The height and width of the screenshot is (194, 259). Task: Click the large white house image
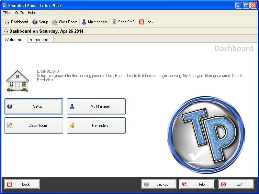(17, 81)
